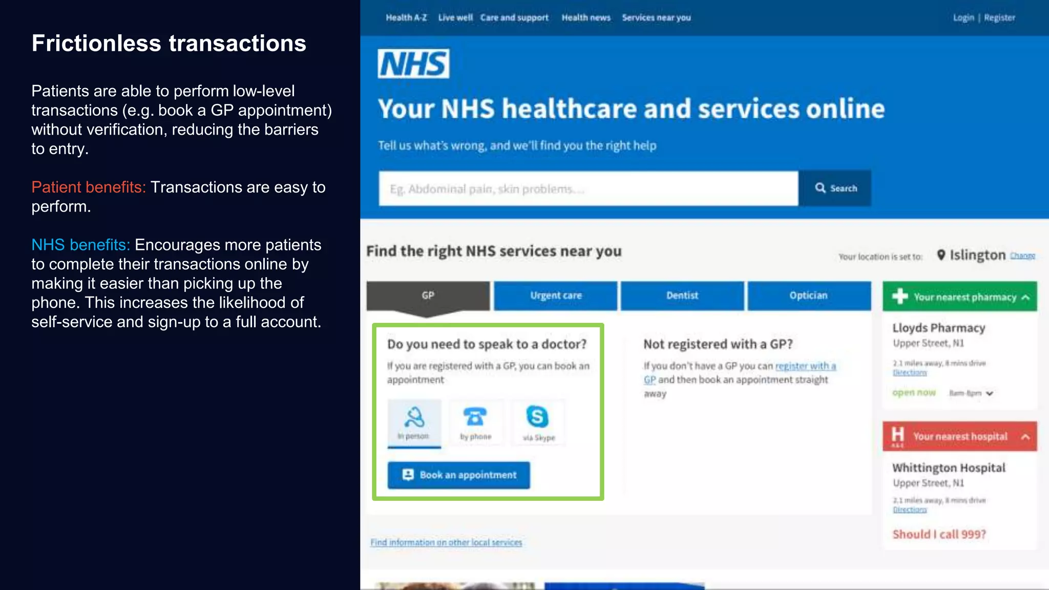Click the green pharmacy cross icon
The width and height of the screenshot is (1049, 590).
click(900, 296)
